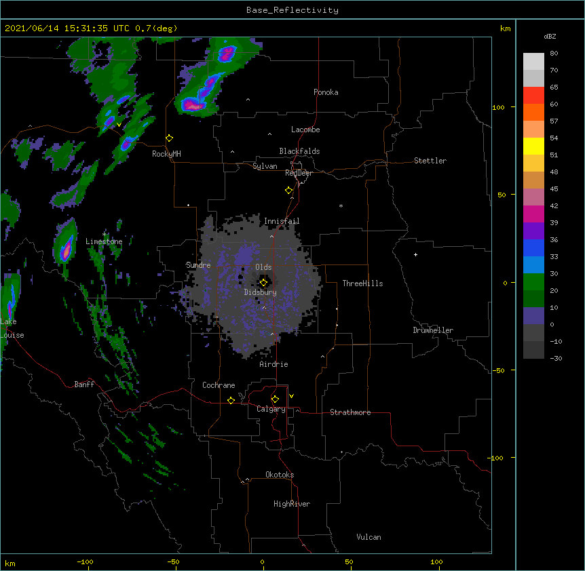Pick the magenta swatch in the dBZ legend
The height and width of the screenshot is (571, 585).
(533, 214)
